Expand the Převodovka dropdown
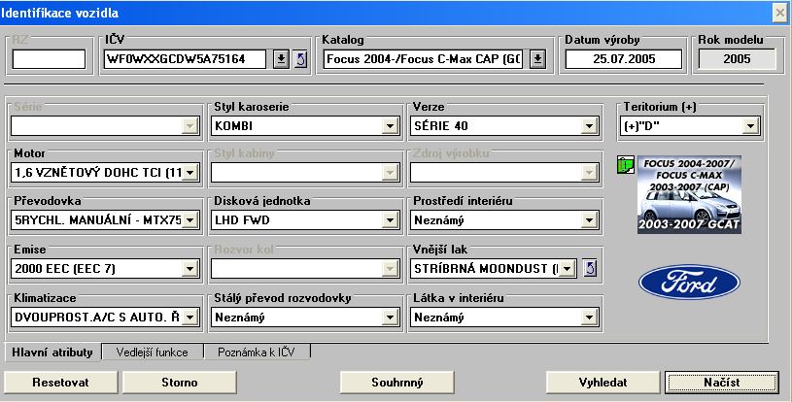The height and width of the screenshot is (402, 792). [190, 221]
